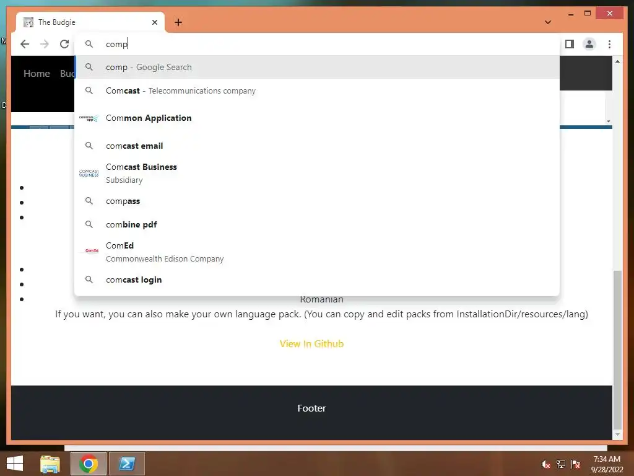634x476 pixels.
Task: Choose the Comcast Telecommunications company suggestion
Action: point(317,90)
